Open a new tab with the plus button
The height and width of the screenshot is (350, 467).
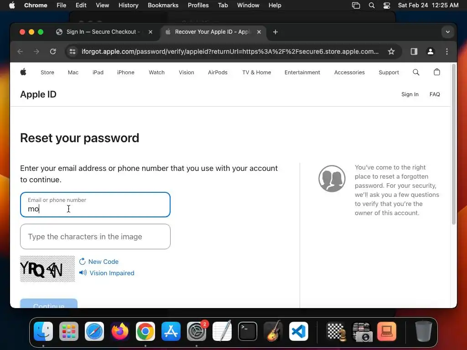pyautogui.click(x=275, y=32)
